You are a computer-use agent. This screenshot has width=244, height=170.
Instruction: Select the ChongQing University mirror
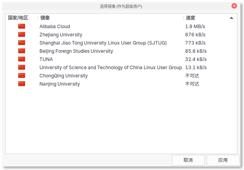pyautogui.click(x=64, y=76)
